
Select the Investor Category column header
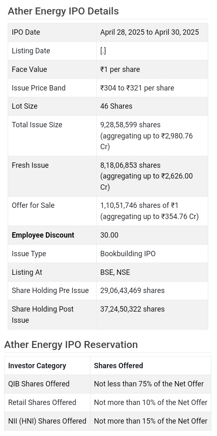[x=37, y=366]
